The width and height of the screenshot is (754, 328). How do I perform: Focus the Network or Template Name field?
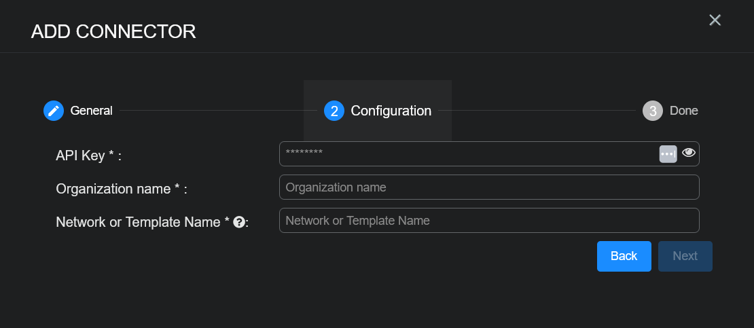pyautogui.click(x=489, y=221)
